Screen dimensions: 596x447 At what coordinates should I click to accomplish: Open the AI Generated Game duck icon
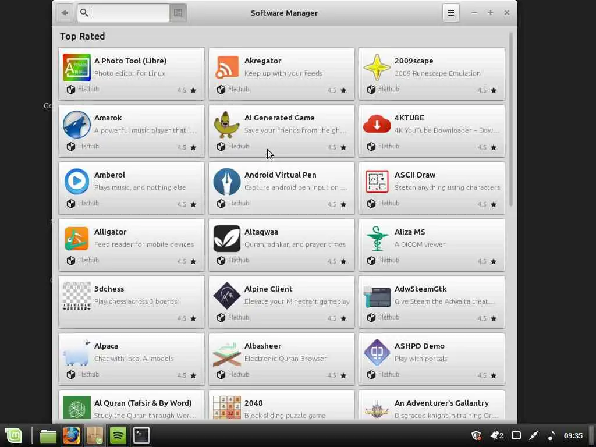[x=227, y=125]
